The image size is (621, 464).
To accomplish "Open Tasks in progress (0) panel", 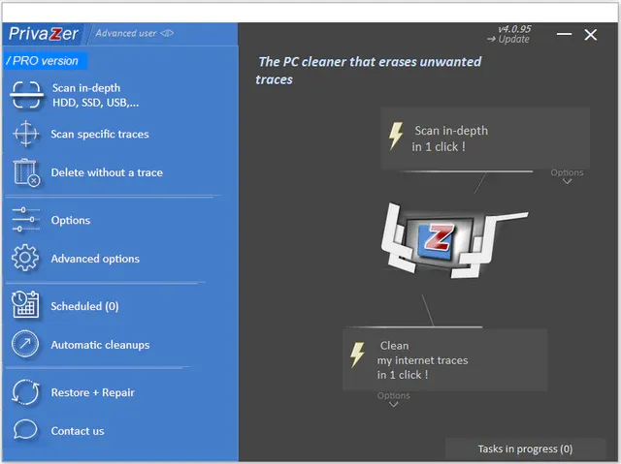I will tap(525, 449).
